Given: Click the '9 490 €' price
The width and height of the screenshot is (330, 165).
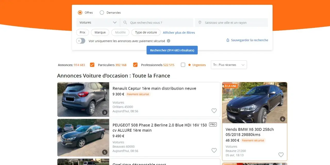Looking at the screenshot, I should (x=118, y=136).
